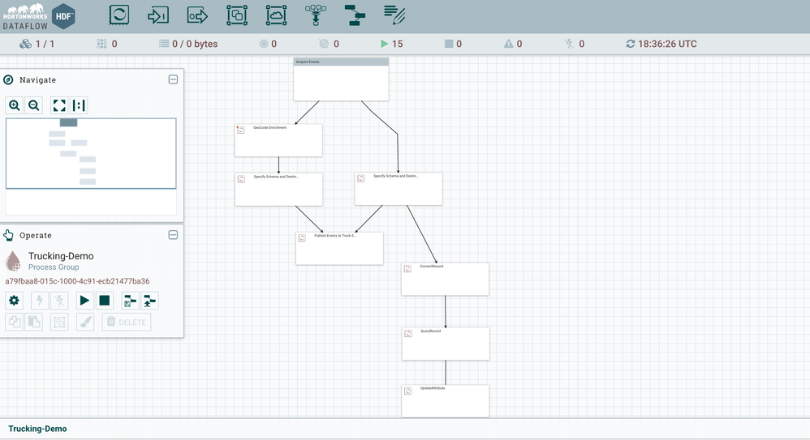Click the Upload Template button
Screen dimensions: 810x440
tap(150, 300)
